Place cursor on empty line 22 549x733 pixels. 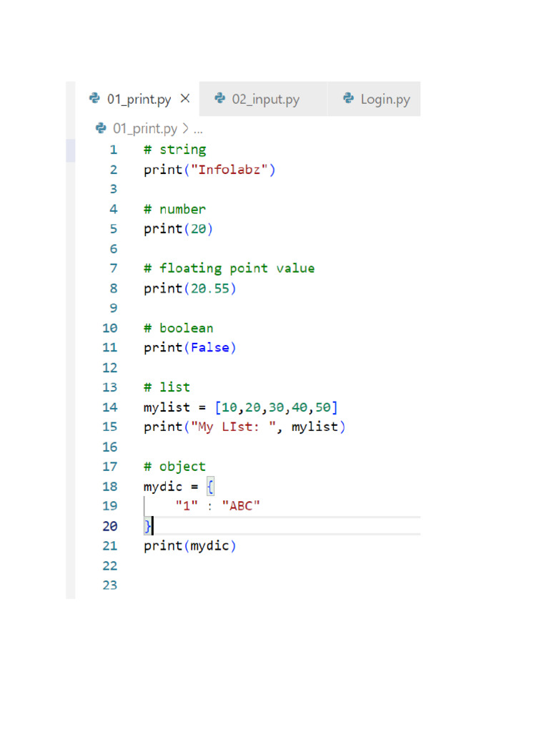tap(280, 565)
